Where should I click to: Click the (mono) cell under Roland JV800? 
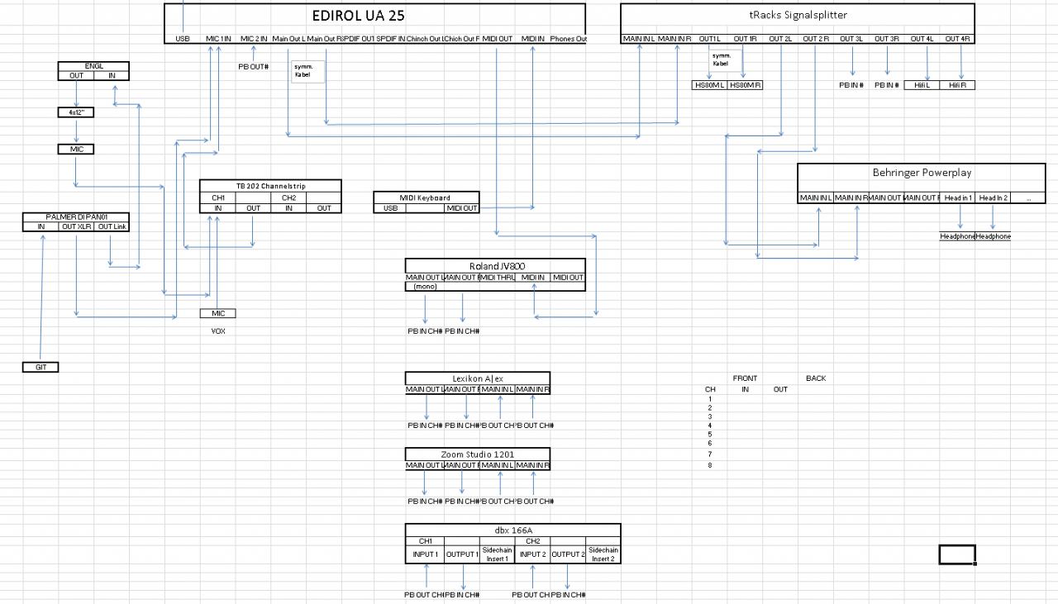[425, 287]
